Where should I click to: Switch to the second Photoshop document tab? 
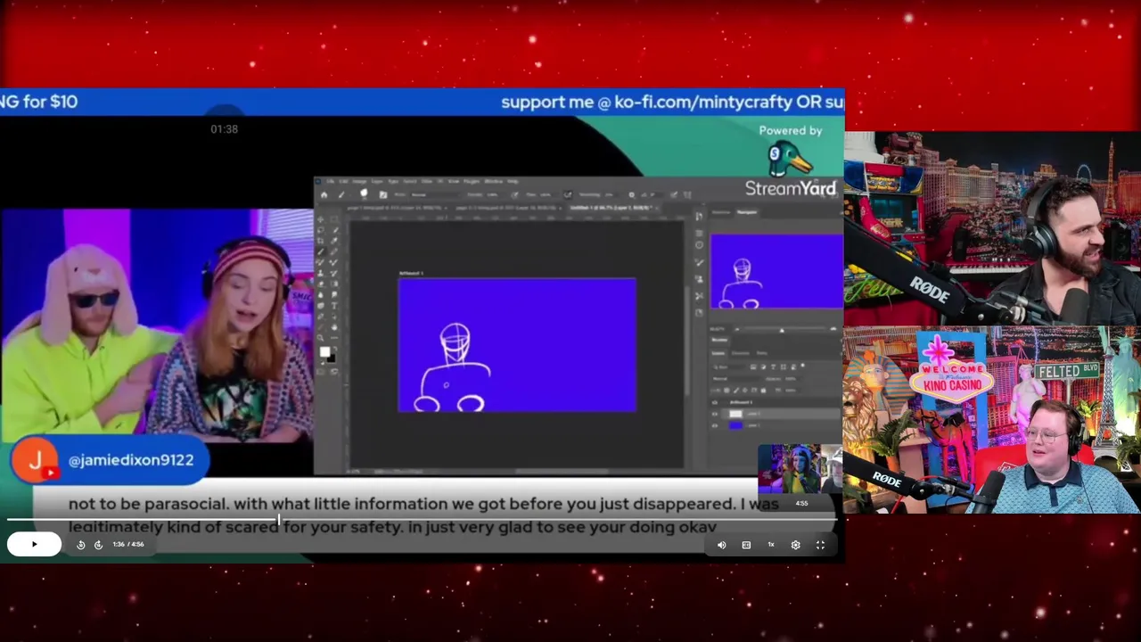click(x=508, y=208)
